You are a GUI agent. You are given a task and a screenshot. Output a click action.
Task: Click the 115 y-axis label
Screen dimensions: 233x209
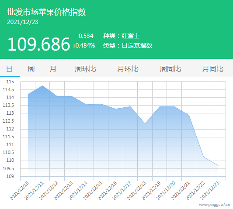(x=10, y=82)
